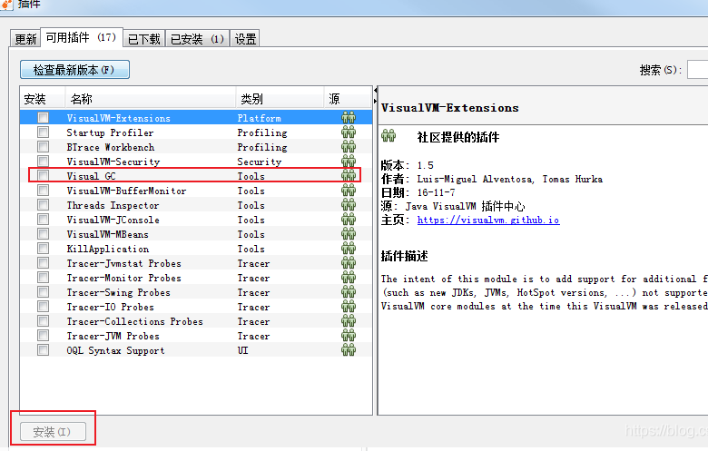
Task: Sort by the 名称 column header
Action: (151, 98)
